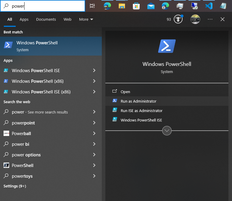Click the 'Windows PowerShell (x86)' app name
Screen dimensions: 232x201
click(38, 81)
